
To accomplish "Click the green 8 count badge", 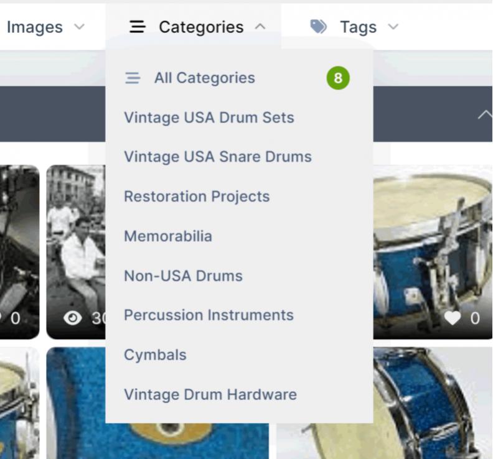I will pyautogui.click(x=338, y=78).
